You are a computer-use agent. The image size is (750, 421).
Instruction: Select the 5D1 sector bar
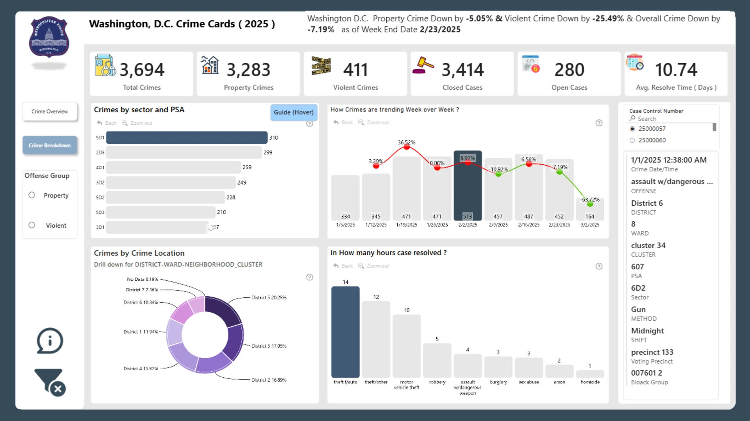187,138
